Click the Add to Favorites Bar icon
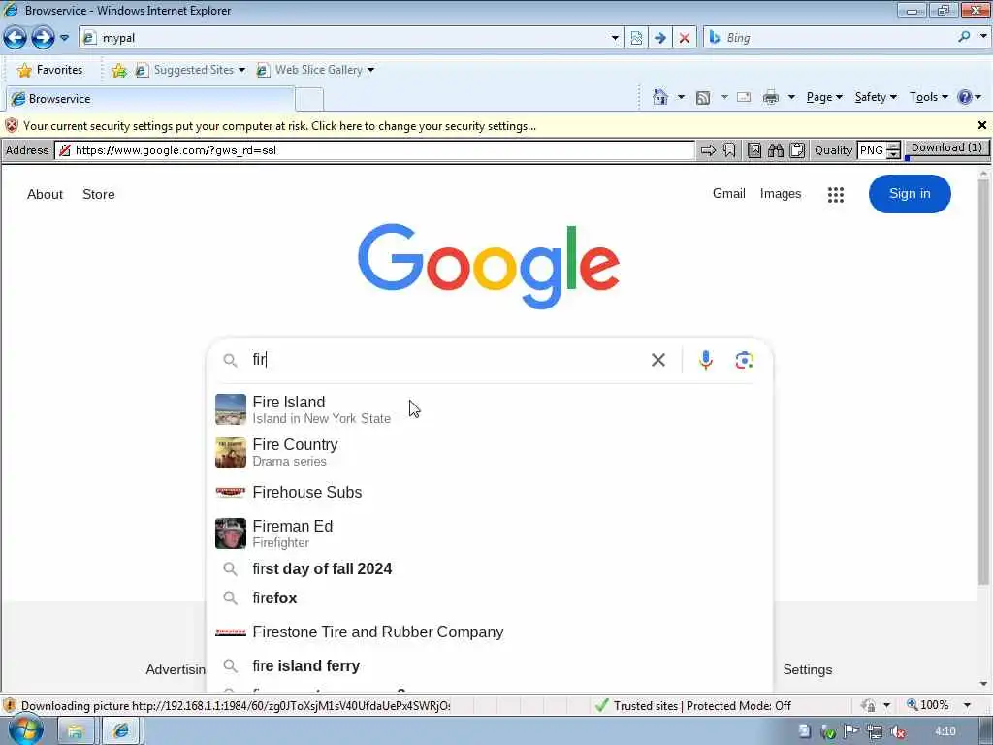The height and width of the screenshot is (745, 993). click(119, 70)
